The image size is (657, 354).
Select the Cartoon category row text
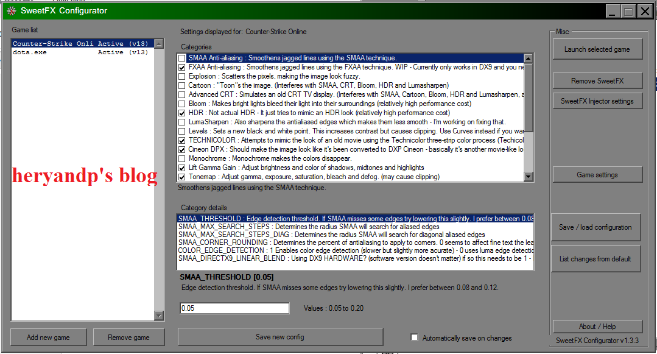318,85
